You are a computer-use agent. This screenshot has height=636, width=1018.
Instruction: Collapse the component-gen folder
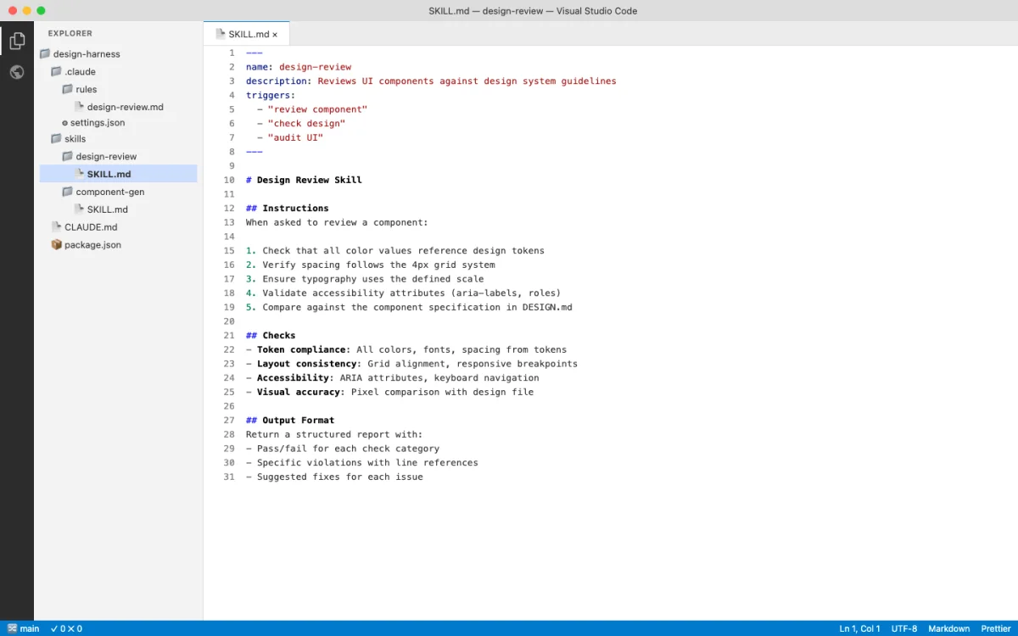(103, 192)
